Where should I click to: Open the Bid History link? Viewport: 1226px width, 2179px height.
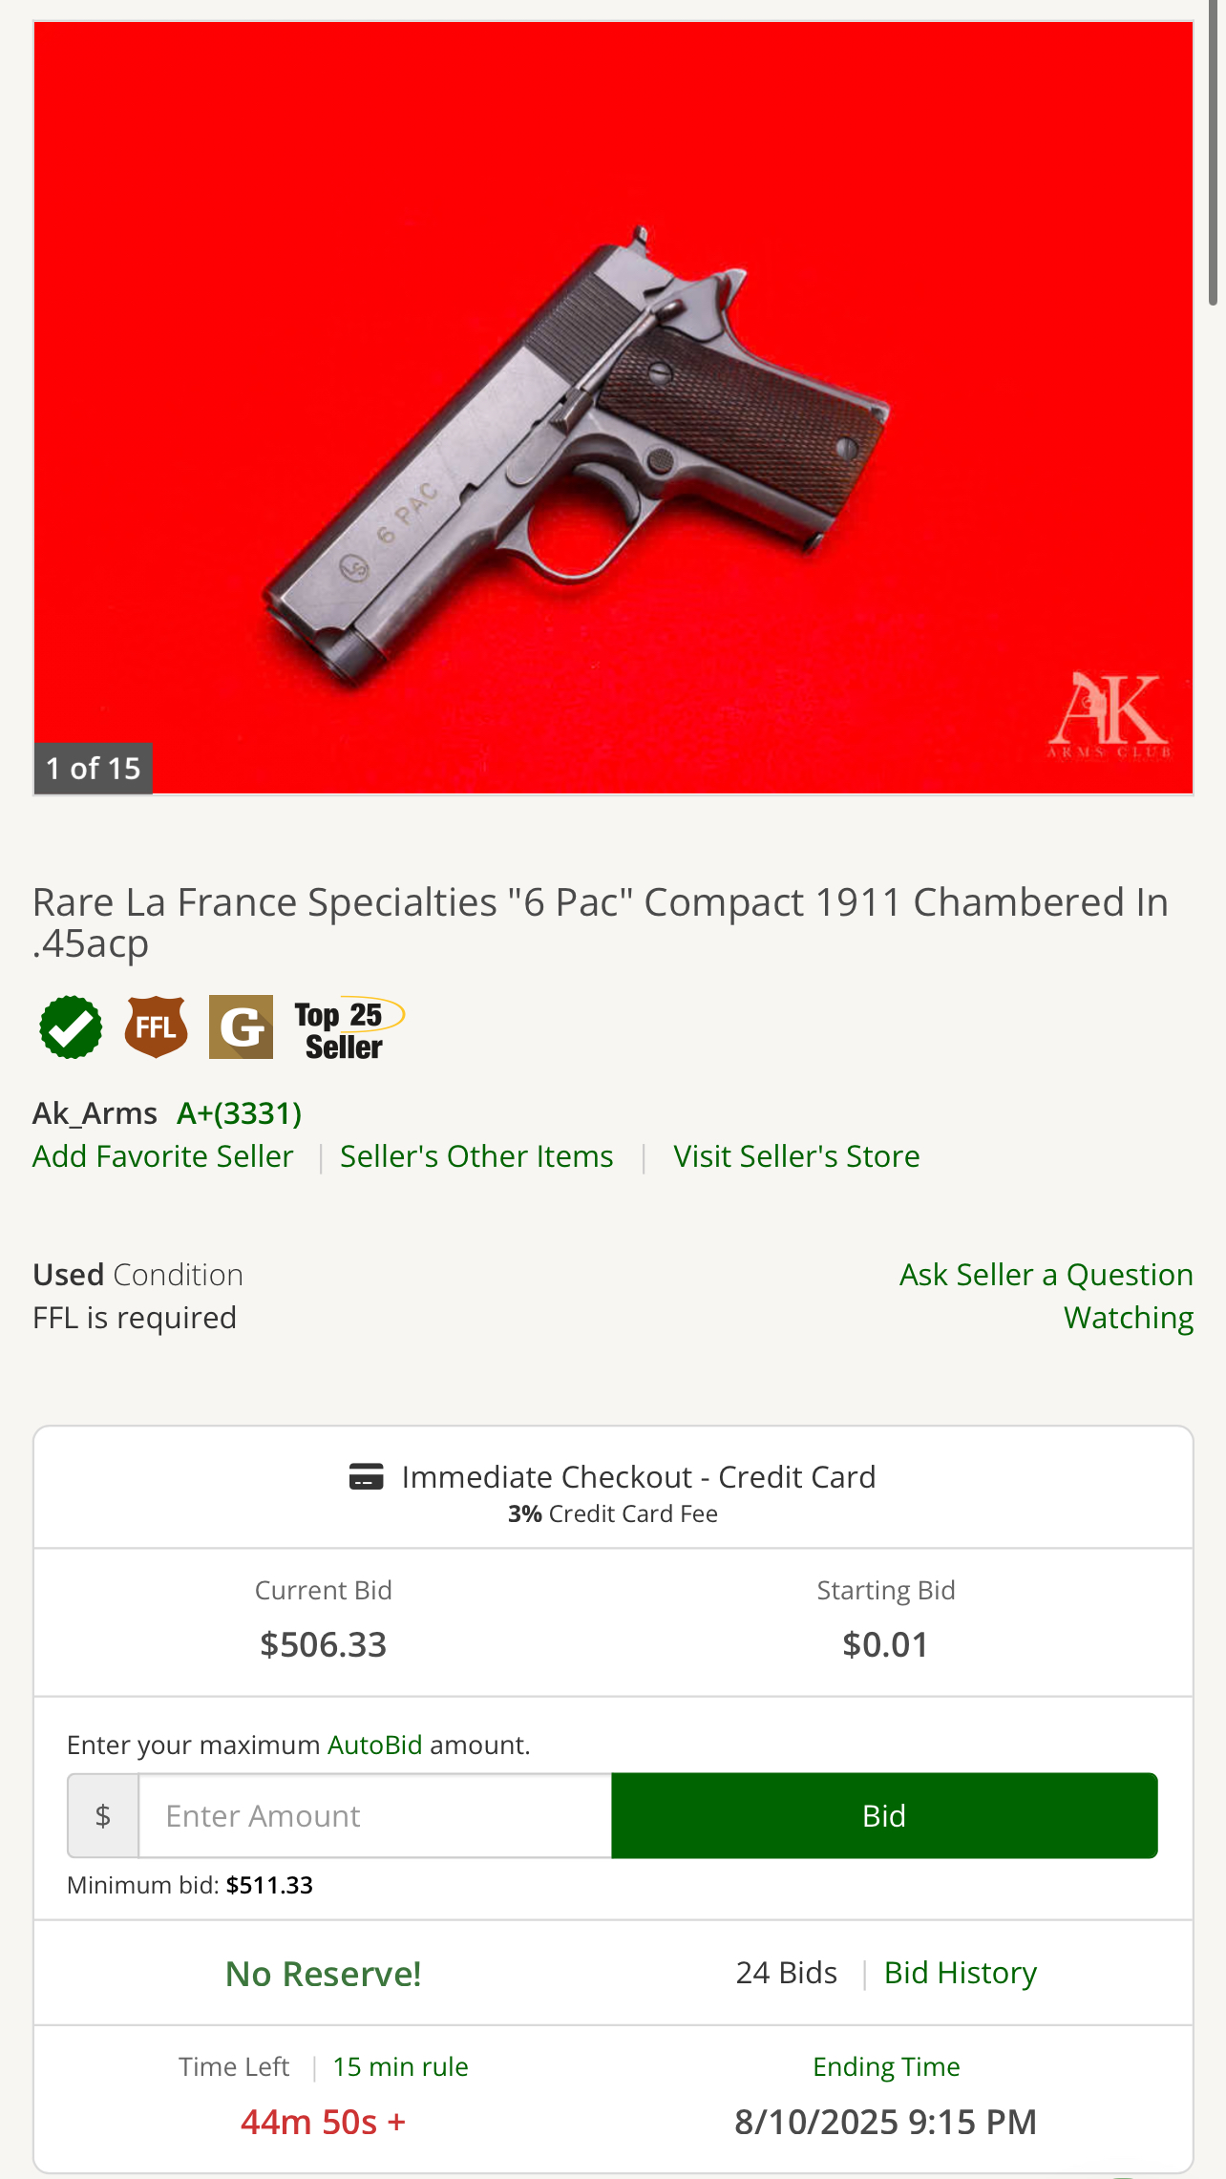click(960, 1973)
